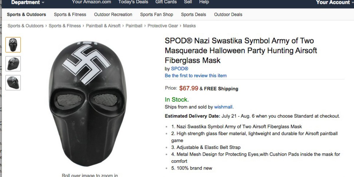
Task: Click the Sell navigation link
Action: [x=188, y=2]
